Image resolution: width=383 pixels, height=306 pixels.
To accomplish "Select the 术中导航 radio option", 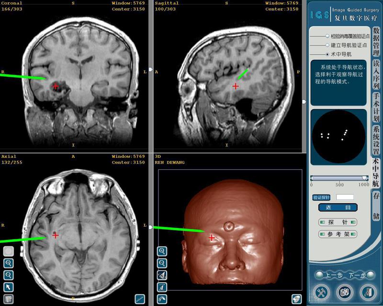I will click(327, 55).
